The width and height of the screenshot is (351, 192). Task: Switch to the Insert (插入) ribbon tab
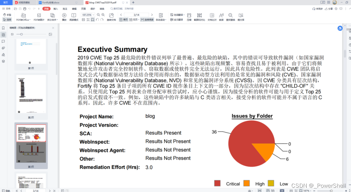tap(55, 9)
